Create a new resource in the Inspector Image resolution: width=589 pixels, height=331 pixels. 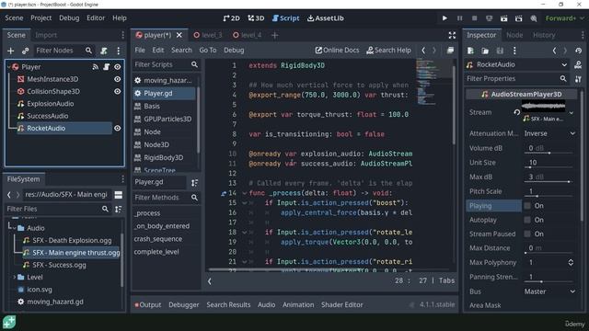click(470, 51)
